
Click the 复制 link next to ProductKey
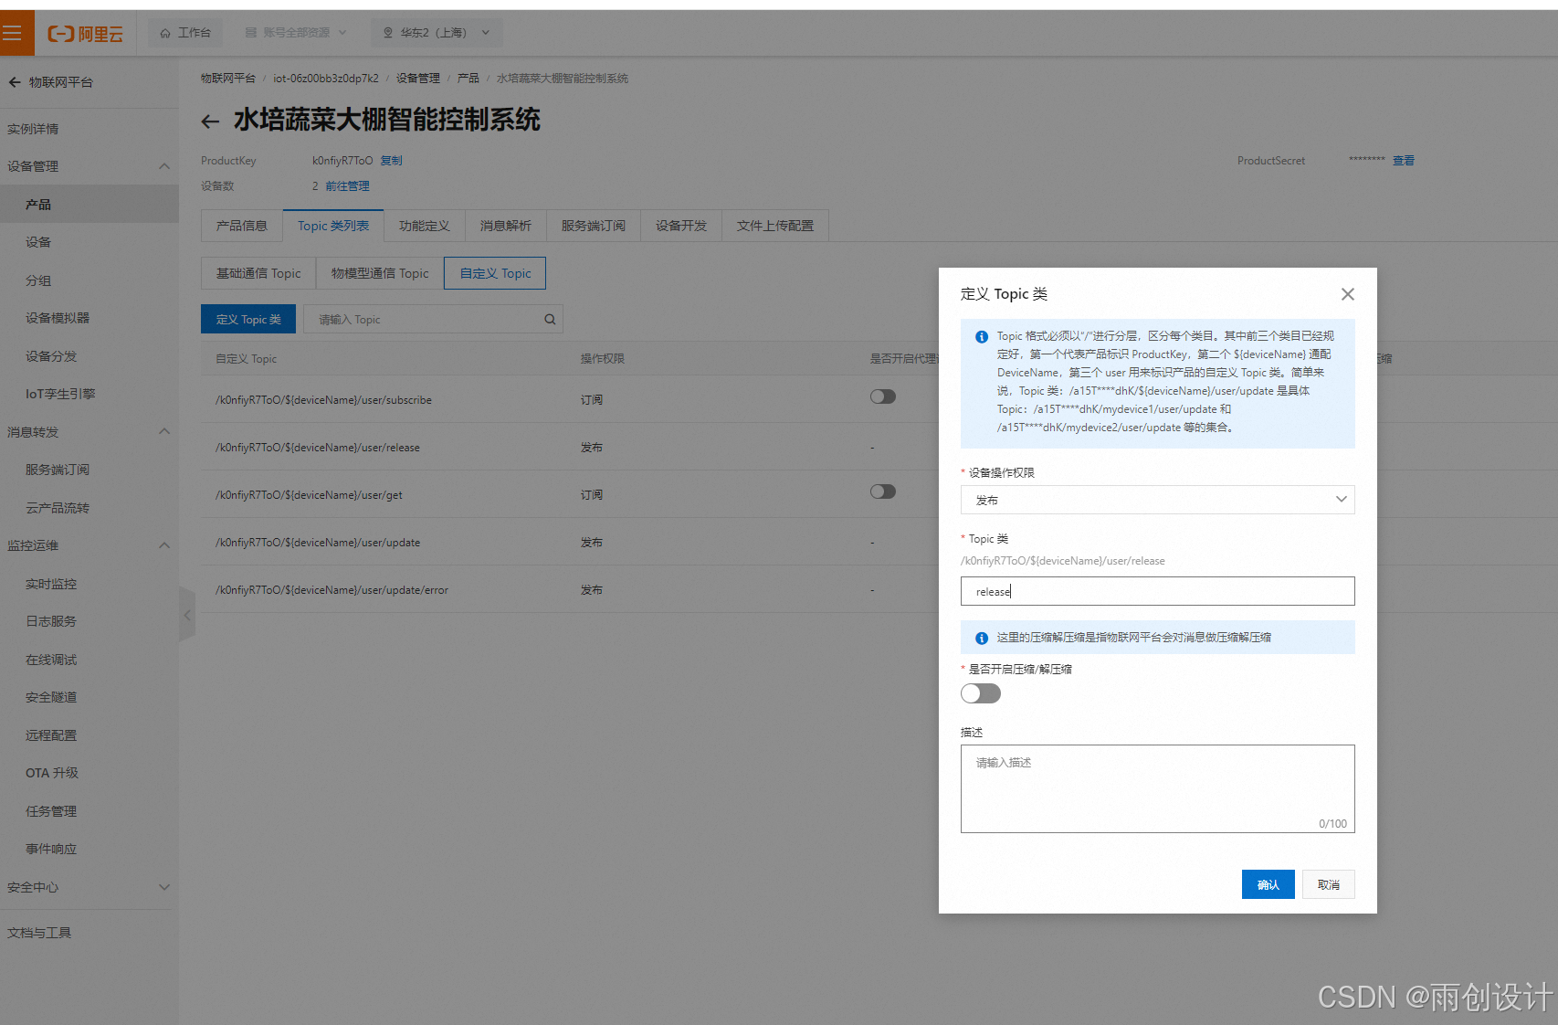[x=392, y=161]
